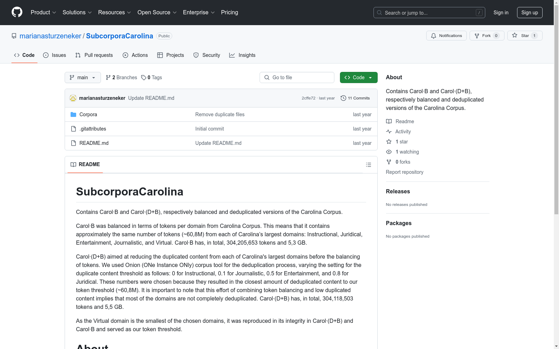
Task: View the 0 forks link
Action: [398, 162]
